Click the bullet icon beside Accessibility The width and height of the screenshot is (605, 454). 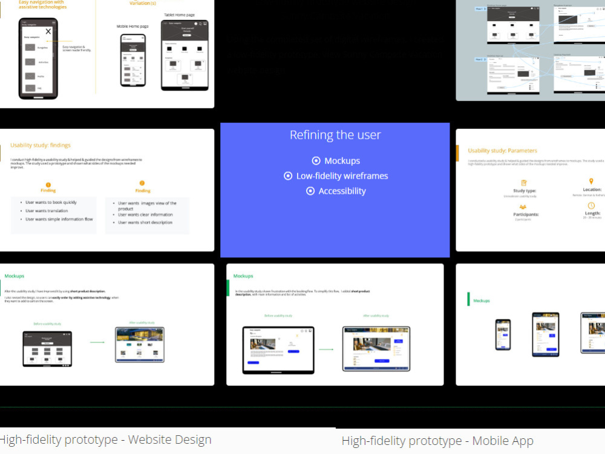[x=310, y=191]
